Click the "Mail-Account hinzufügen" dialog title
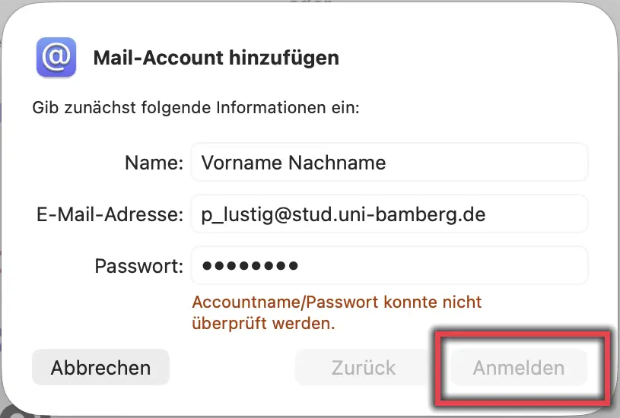Viewport: 620px width, 418px height. 215,58
